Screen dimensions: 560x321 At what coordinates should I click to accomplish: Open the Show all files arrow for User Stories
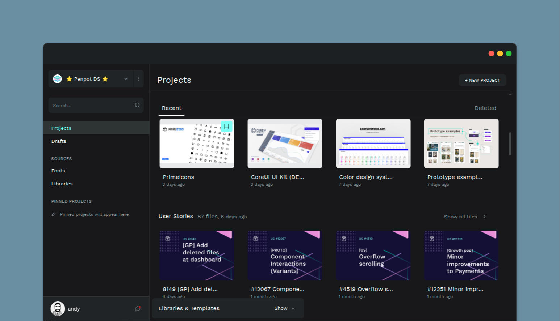[484, 216]
